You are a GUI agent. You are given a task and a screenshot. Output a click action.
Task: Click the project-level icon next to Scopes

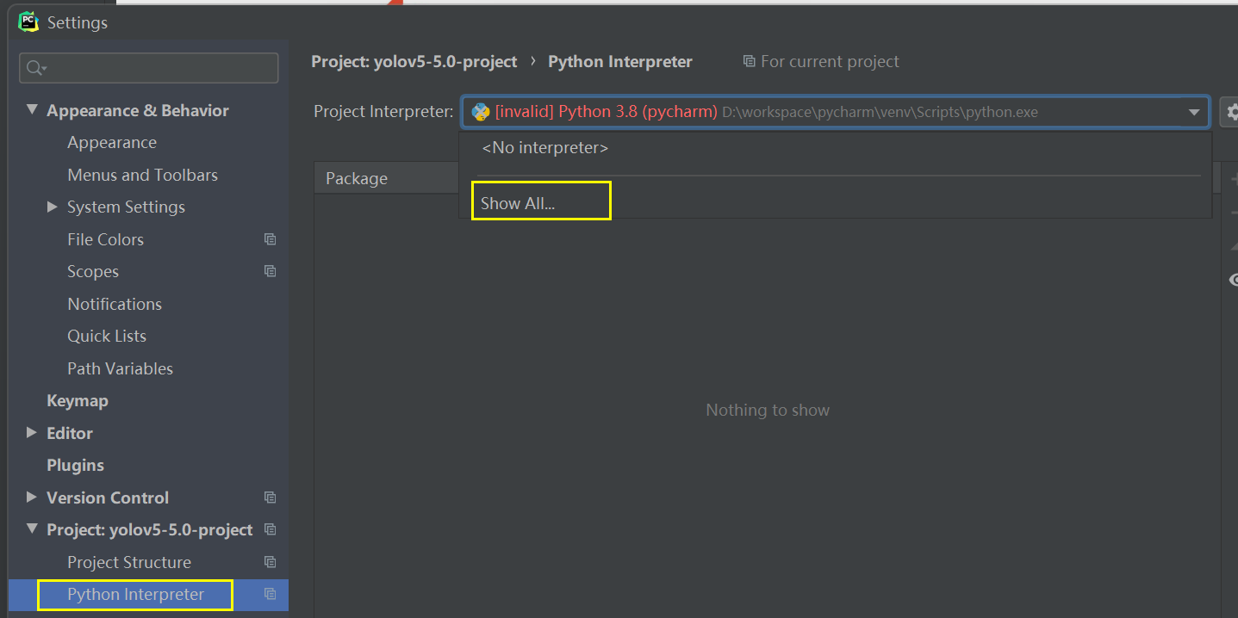270,271
